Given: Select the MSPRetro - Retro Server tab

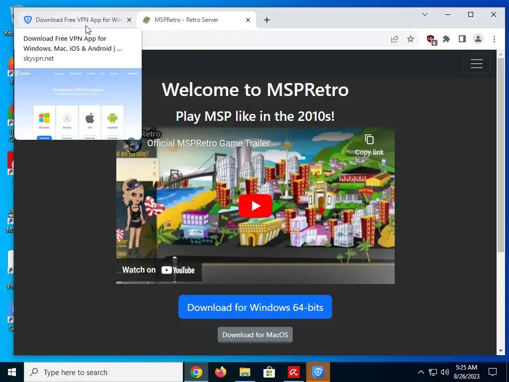Looking at the screenshot, I should 196,20.
